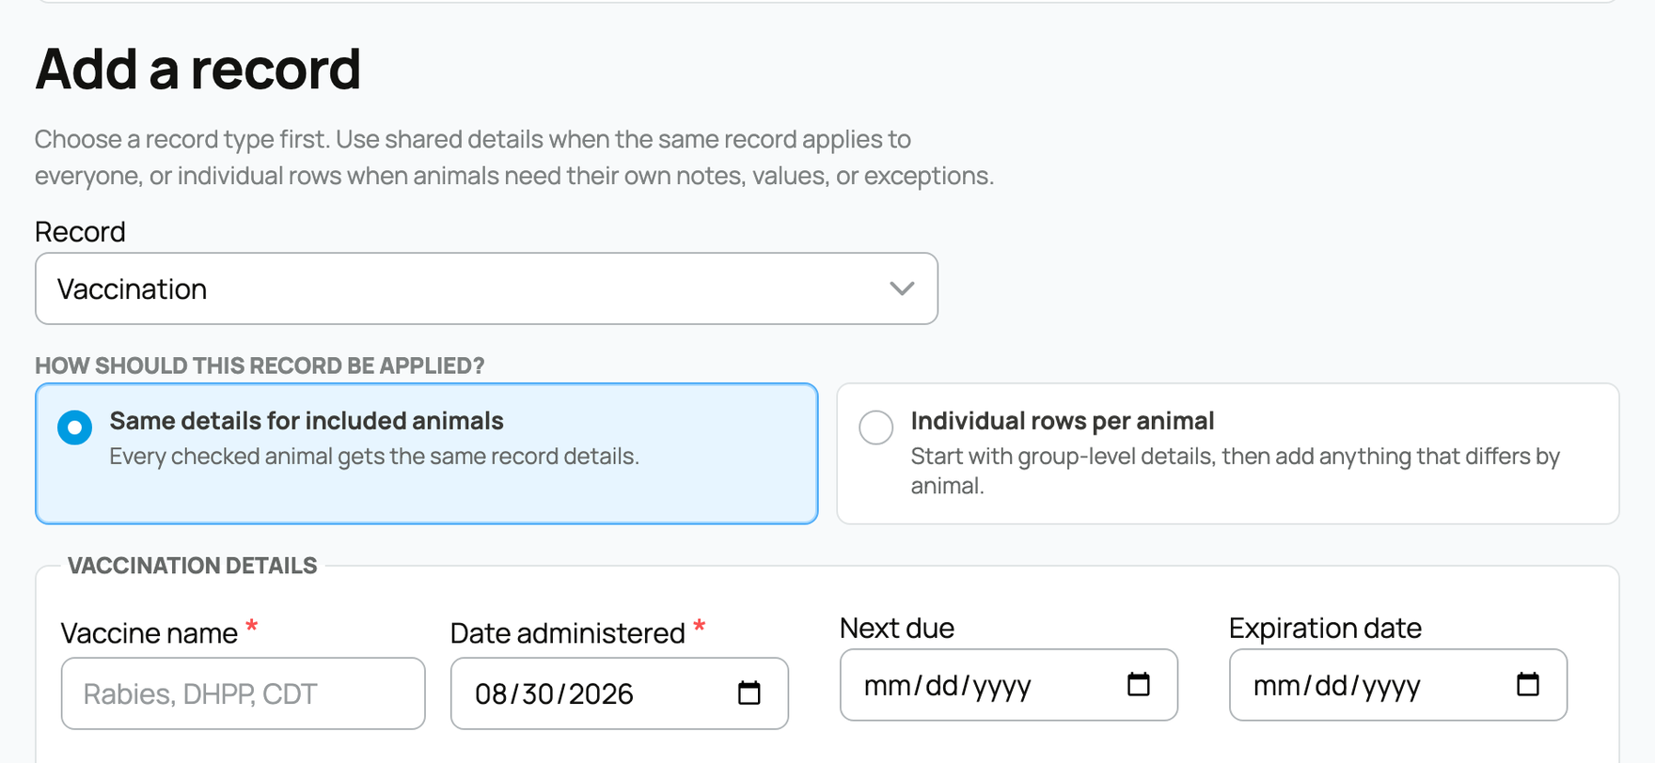Select Individual rows per animal radio
This screenshot has height=763, width=1655.
(x=875, y=428)
